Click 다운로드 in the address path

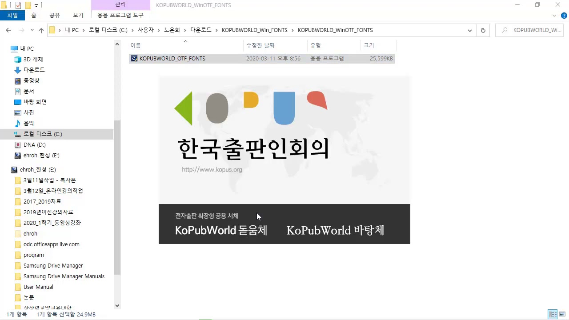[x=200, y=30]
